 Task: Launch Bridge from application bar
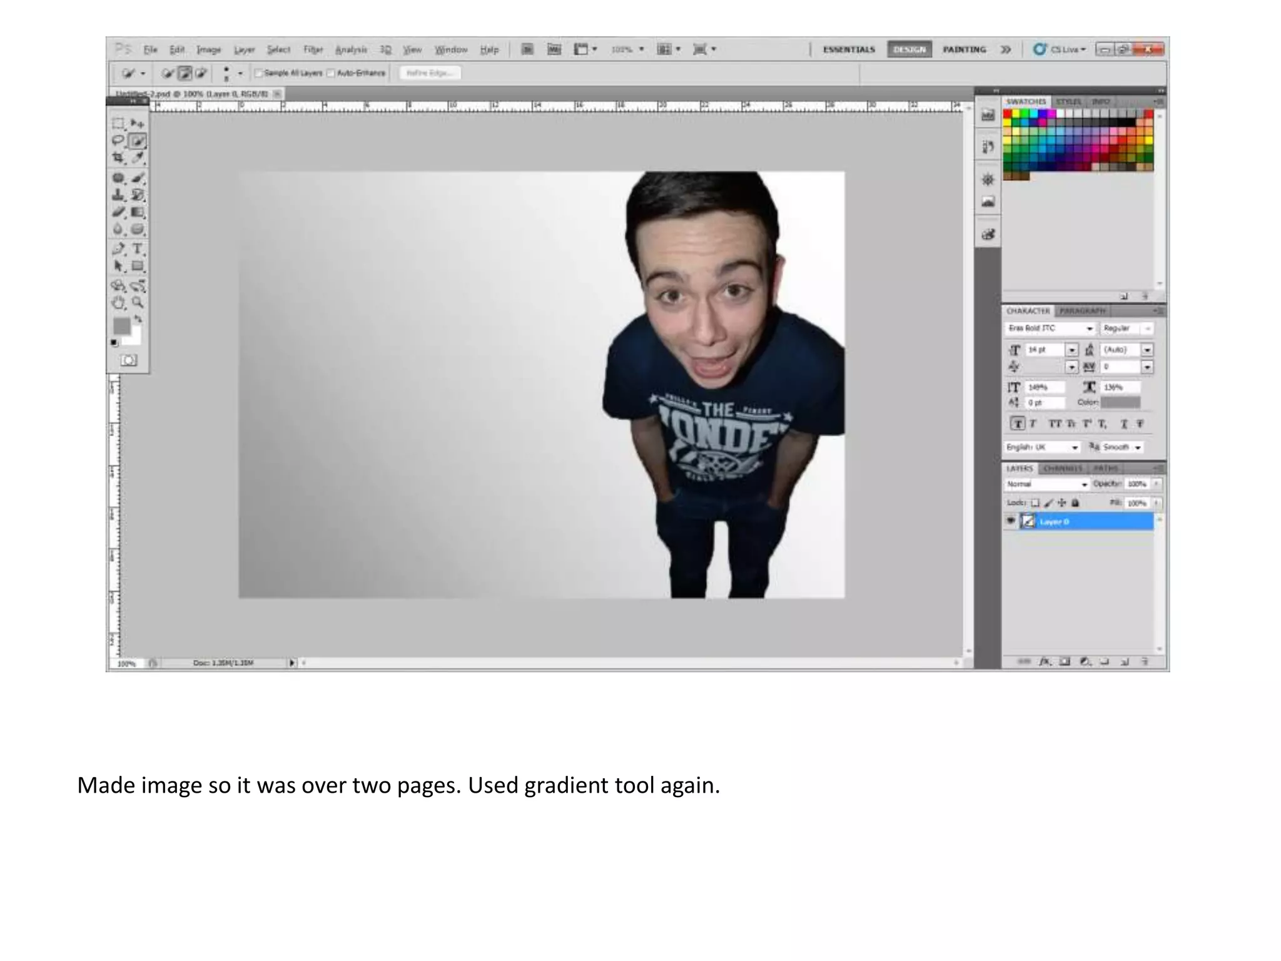point(527,49)
